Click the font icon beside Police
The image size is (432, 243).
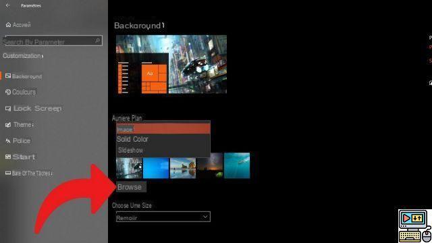[x=8, y=141]
